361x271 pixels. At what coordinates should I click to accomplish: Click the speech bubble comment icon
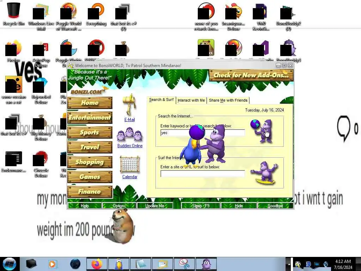pyautogui.click(x=344, y=128)
